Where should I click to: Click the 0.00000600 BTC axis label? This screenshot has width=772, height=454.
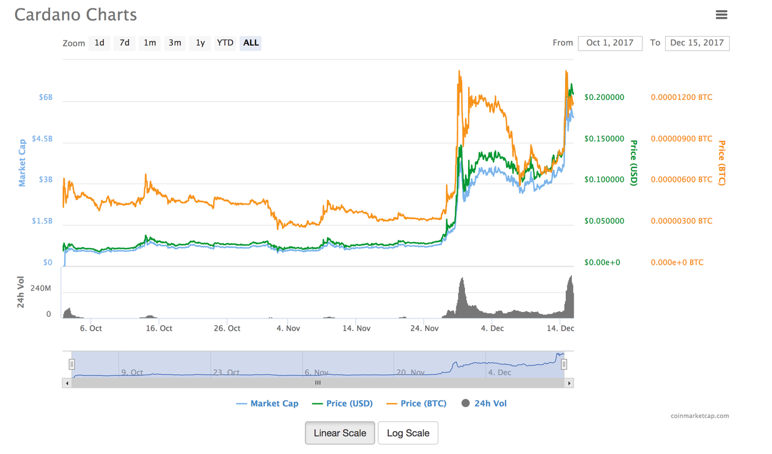[x=682, y=179]
